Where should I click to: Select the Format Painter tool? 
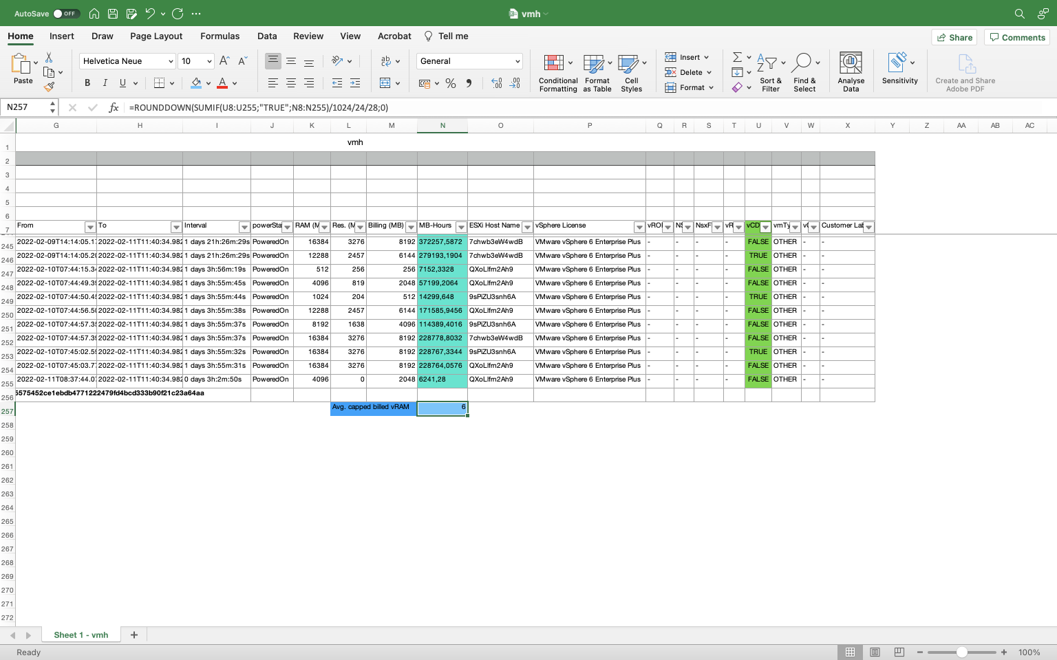49,87
